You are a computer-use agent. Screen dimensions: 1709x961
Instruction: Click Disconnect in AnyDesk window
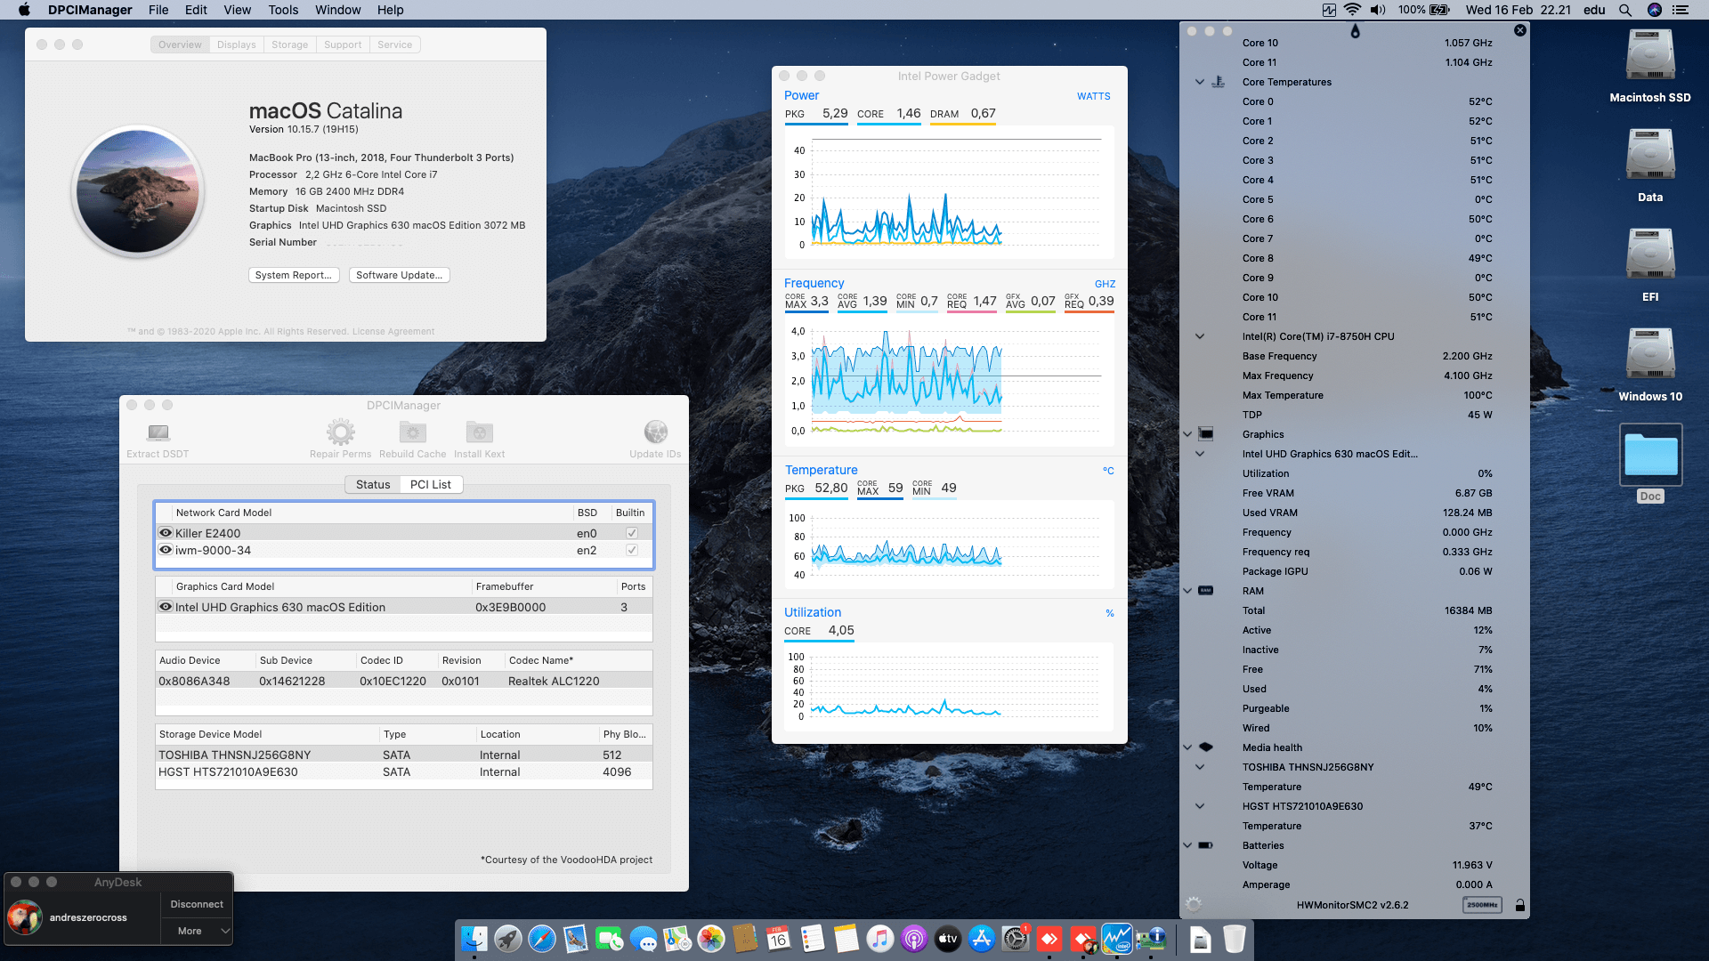197,904
